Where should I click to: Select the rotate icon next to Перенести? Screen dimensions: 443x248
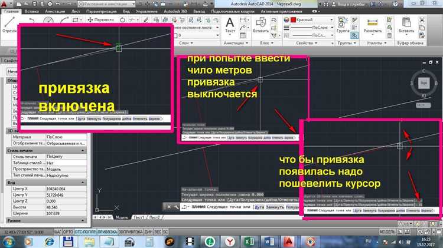coord(122,19)
